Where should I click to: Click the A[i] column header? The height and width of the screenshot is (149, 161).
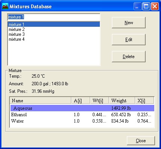[81, 100]
